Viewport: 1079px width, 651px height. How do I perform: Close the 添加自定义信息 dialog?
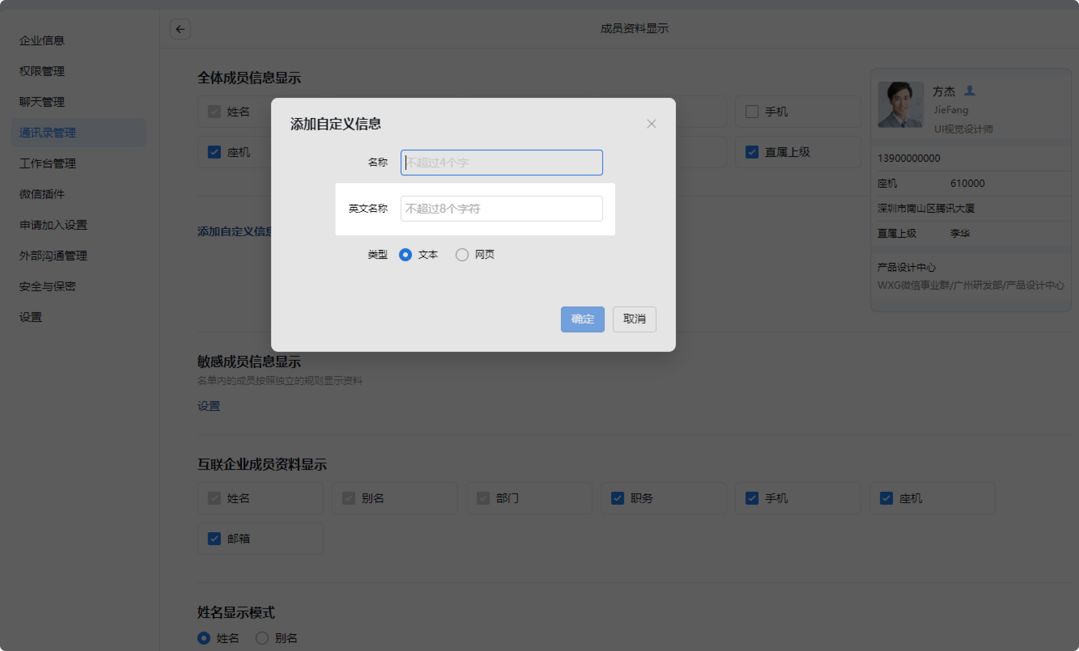[x=651, y=124]
